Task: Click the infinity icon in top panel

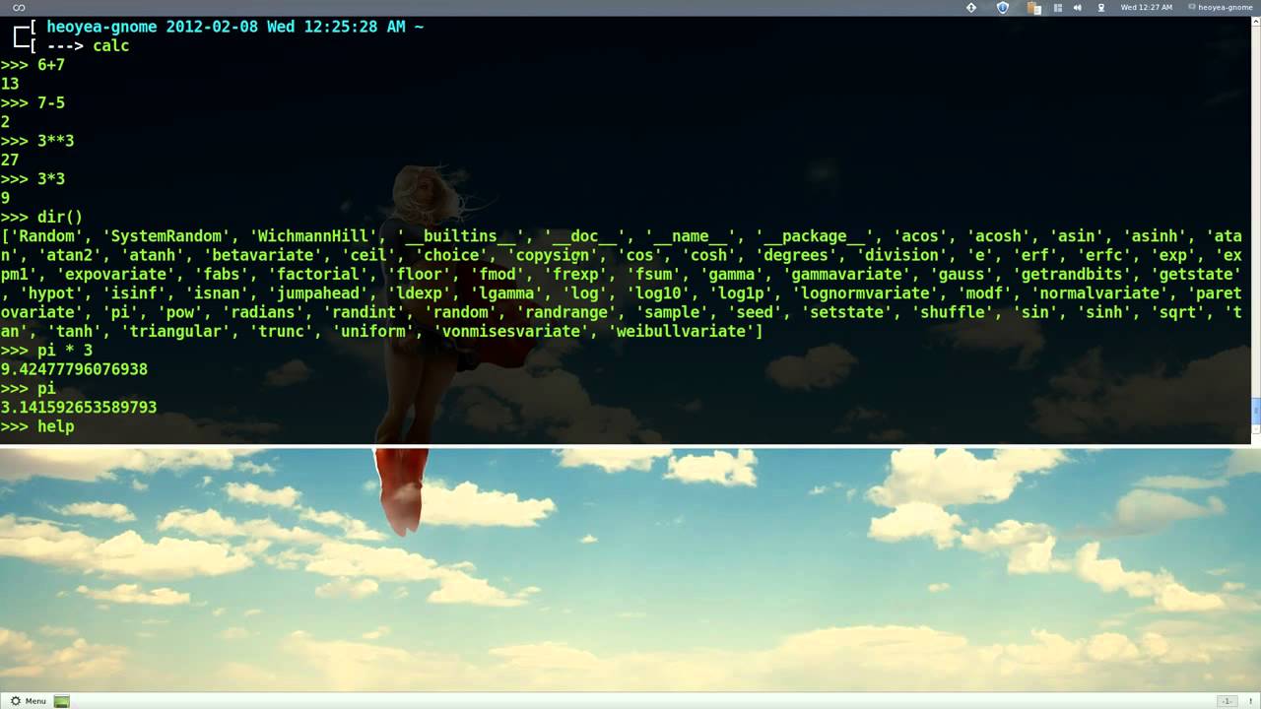Action: click(x=19, y=8)
